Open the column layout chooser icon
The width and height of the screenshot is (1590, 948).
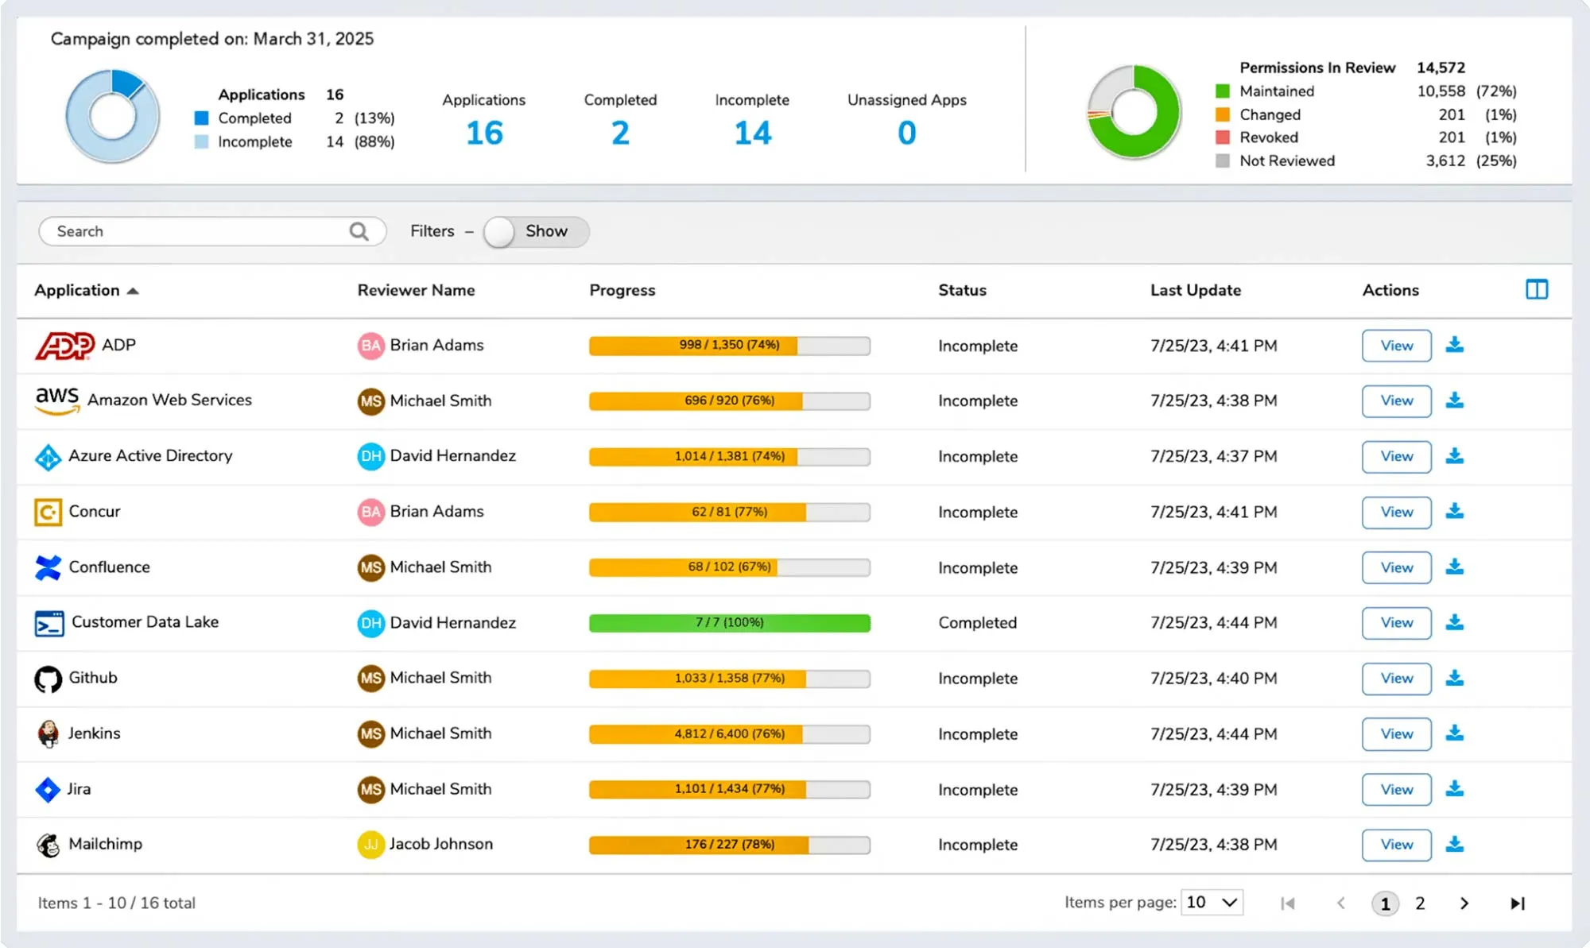tap(1536, 289)
